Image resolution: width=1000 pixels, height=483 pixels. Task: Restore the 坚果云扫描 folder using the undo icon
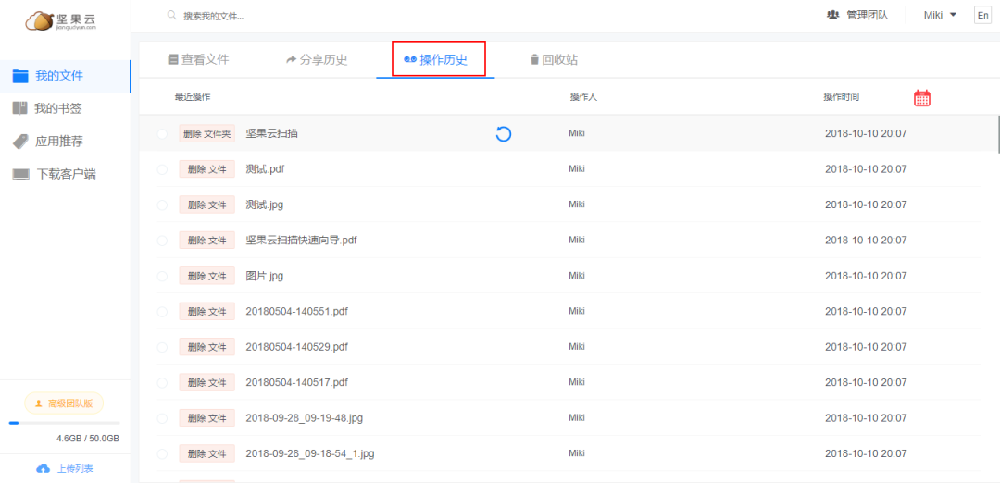pyautogui.click(x=503, y=134)
